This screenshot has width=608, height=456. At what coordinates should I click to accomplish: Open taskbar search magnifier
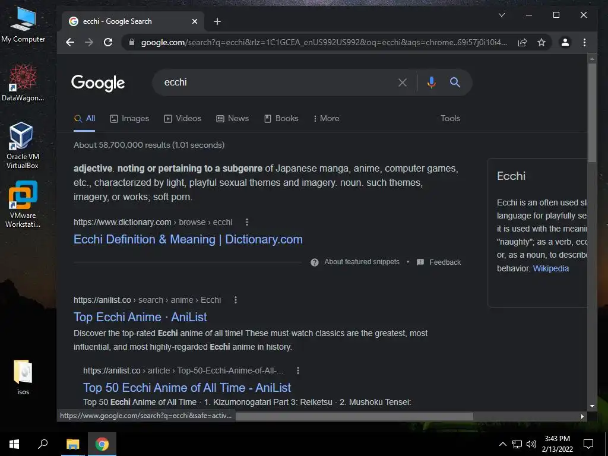pyautogui.click(x=43, y=444)
